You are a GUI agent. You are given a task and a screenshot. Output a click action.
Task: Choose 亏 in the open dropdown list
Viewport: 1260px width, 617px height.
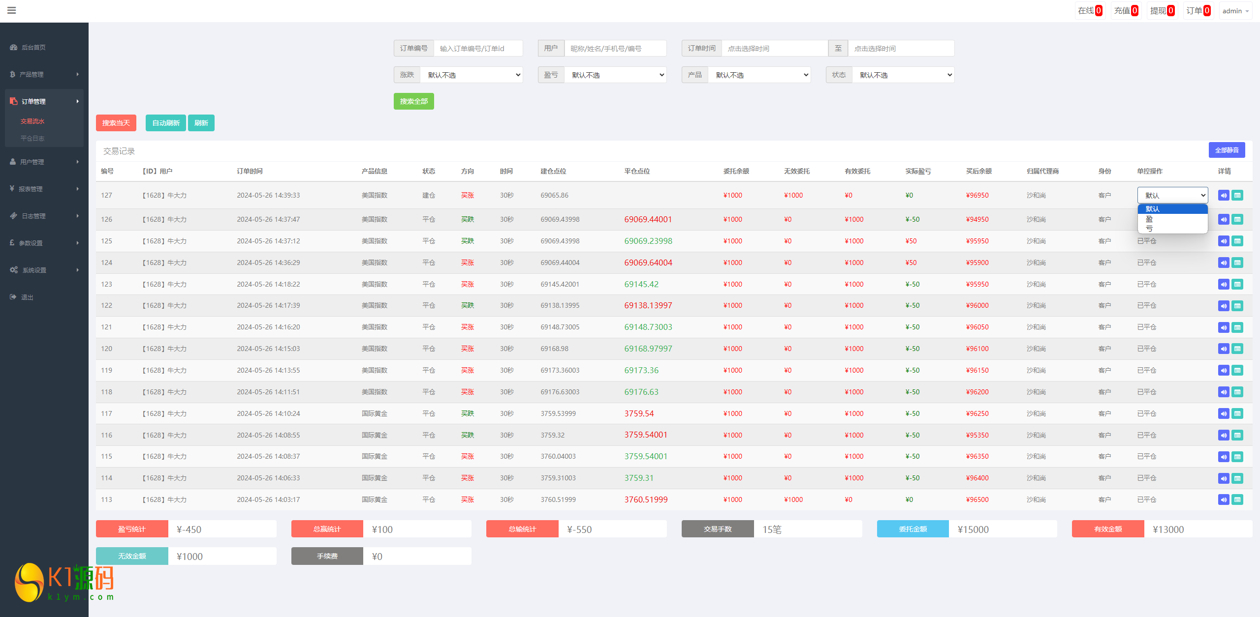pyautogui.click(x=1172, y=228)
